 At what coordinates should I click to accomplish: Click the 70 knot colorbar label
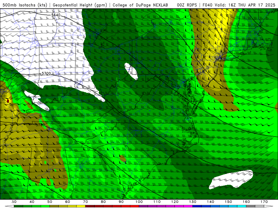(85, 202)
